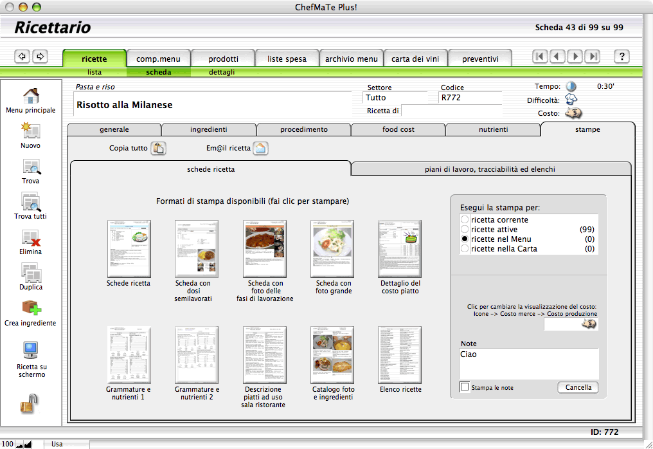Click the Crea ingrediente icon

click(x=31, y=308)
